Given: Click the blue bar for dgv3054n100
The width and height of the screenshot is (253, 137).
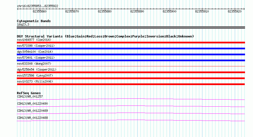Looking at the screenshot, I should coord(131,54).
